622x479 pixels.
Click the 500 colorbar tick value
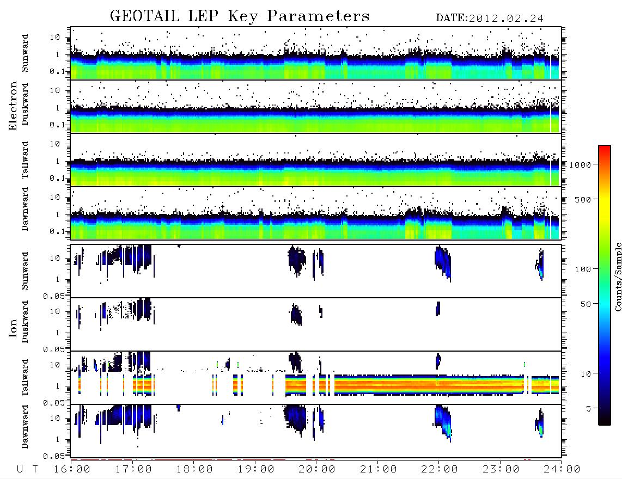[x=583, y=199]
